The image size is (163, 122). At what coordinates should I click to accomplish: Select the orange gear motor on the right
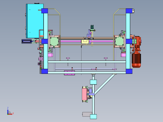click(x=136, y=52)
